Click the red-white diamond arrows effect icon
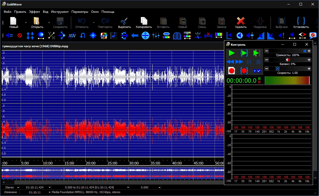319x196 pixels. (x=302, y=35)
